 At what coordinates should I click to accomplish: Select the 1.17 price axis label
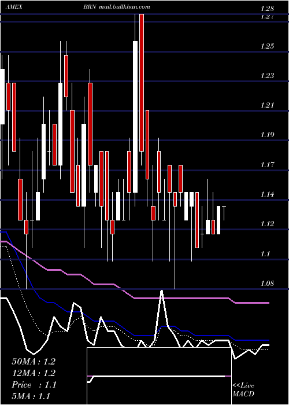tap(267, 164)
